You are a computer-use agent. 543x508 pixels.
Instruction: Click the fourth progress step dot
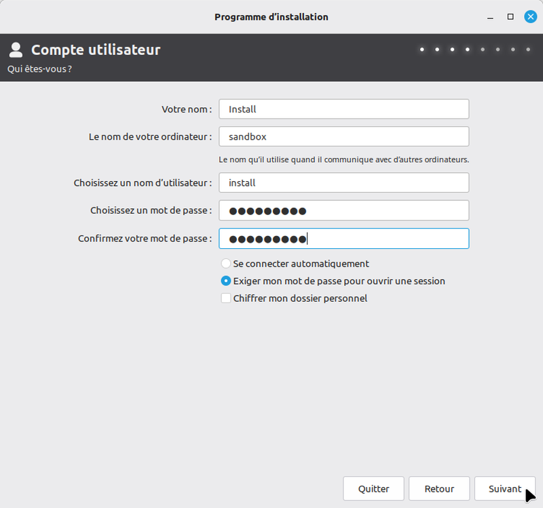(x=468, y=50)
